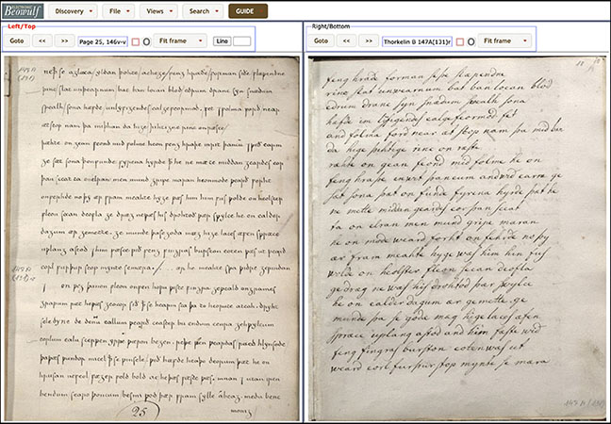The height and width of the screenshot is (424, 611).
Task: Go to next page in Left/Top panel
Action: 65,41
